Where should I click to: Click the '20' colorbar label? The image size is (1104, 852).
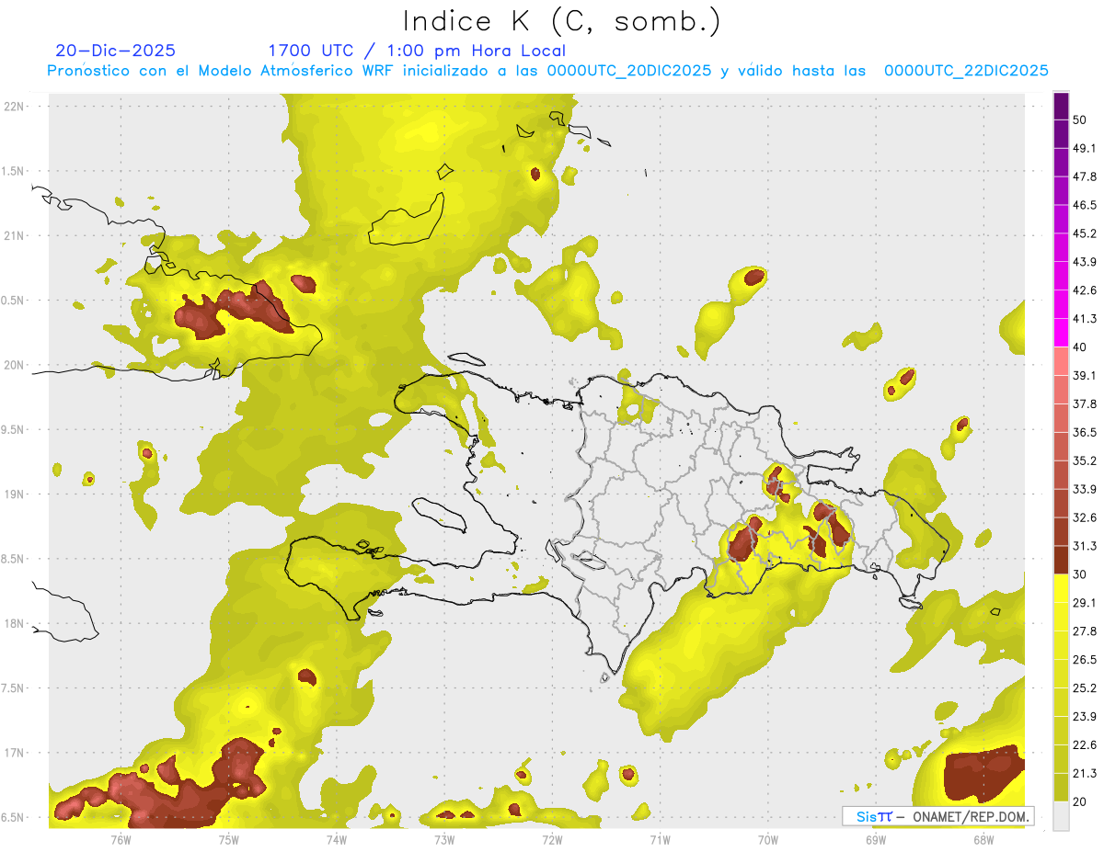pos(1080,801)
